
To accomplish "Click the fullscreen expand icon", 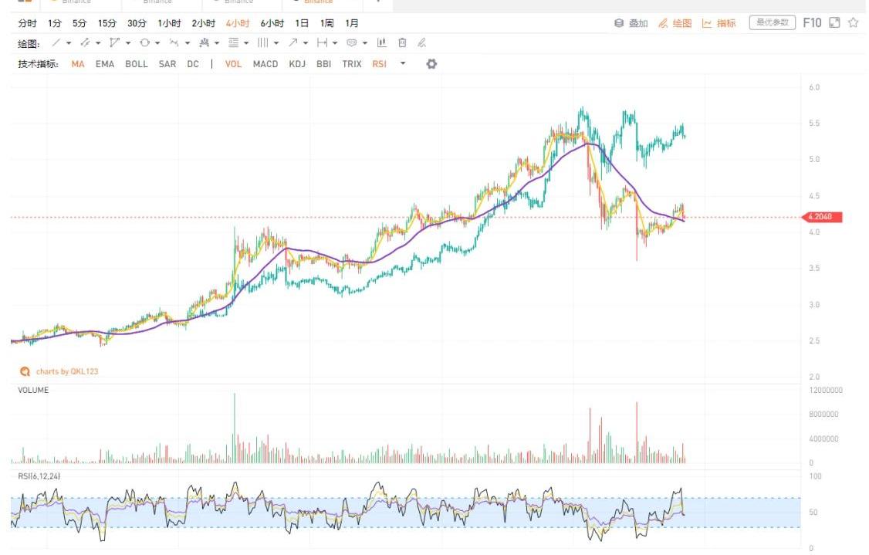I will point(833,23).
